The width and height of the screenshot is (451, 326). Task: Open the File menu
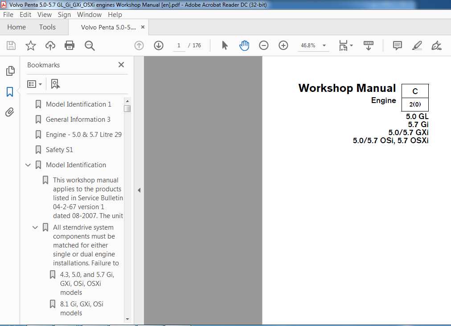click(8, 14)
